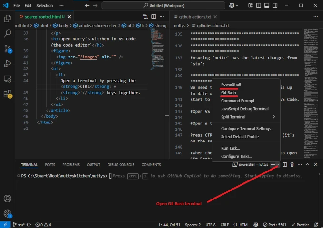The height and width of the screenshot is (228, 323).
Task: Switch to the PORTS panel tab
Action: [x=50, y=165]
